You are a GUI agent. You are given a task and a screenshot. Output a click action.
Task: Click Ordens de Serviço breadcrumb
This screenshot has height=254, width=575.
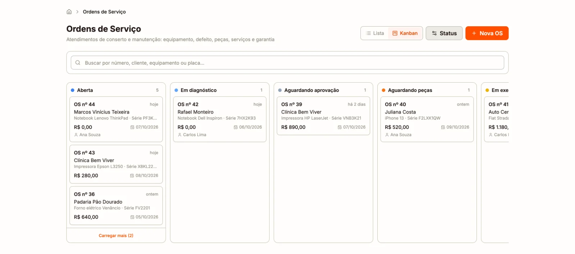pyautogui.click(x=104, y=12)
